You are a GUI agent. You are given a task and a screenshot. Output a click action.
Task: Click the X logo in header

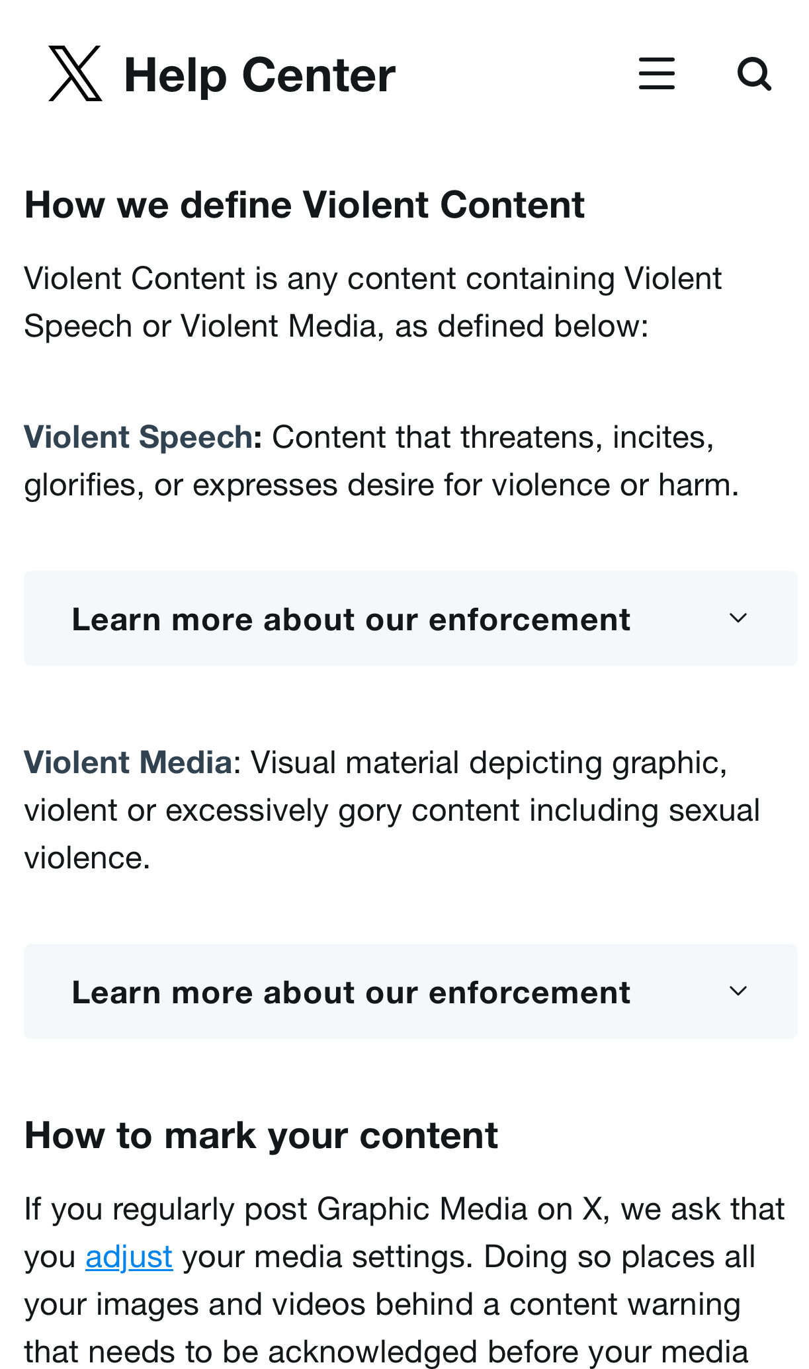coord(75,73)
